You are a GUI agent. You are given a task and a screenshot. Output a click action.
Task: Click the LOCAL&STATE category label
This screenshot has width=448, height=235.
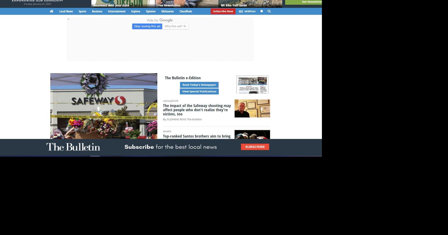171,101
